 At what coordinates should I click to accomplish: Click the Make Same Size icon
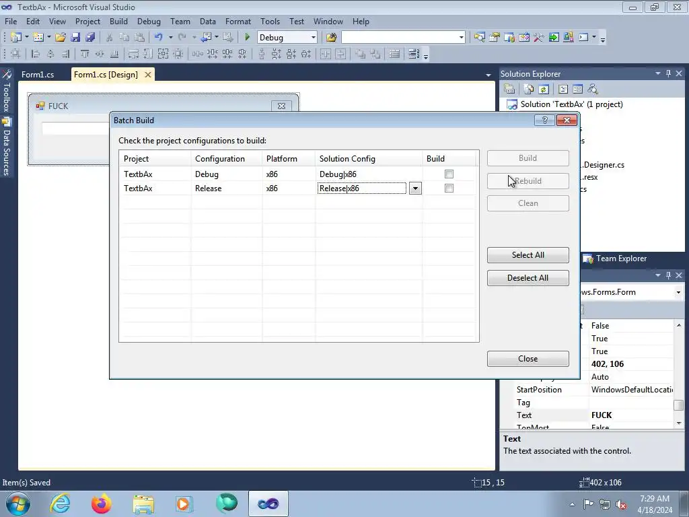(163, 54)
